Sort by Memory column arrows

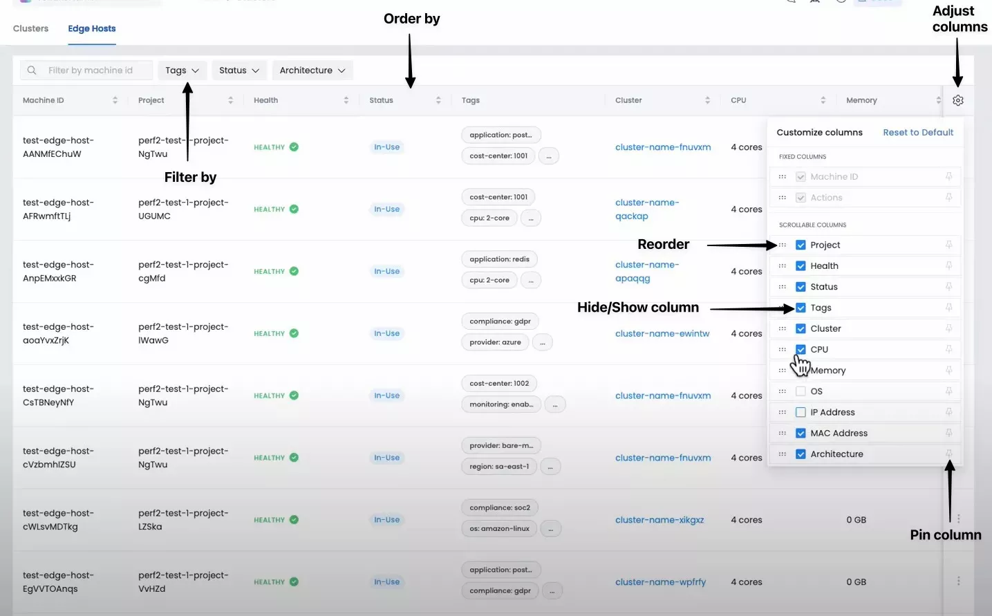[x=938, y=100]
